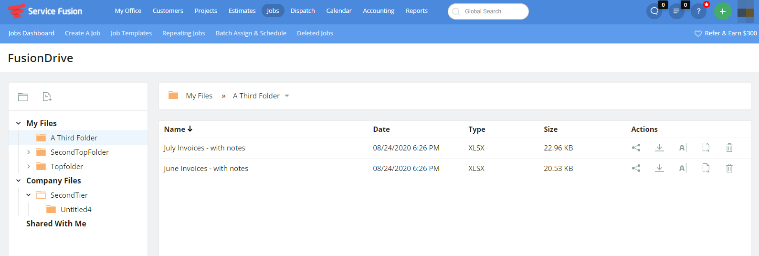The width and height of the screenshot is (759, 256).
Task: Select the SecondTier folder
Action: click(x=69, y=195)
